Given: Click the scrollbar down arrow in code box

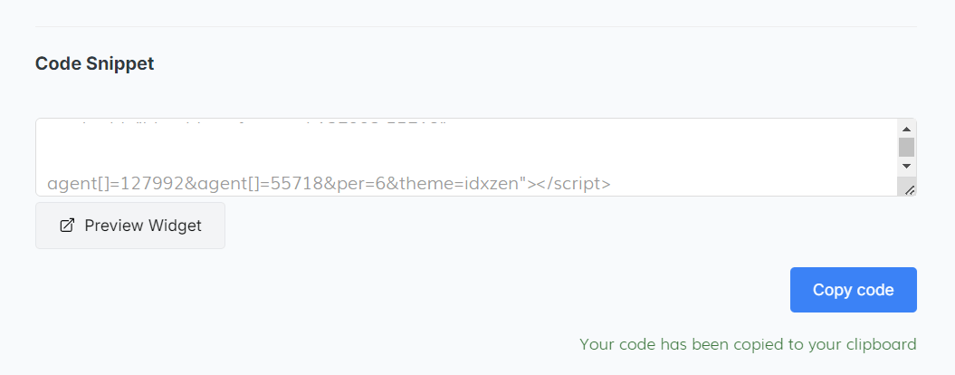Looking at the screenshot, I should point(906,167).
